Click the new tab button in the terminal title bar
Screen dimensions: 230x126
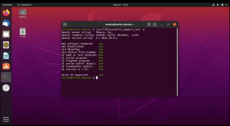[x=65, y=25]
